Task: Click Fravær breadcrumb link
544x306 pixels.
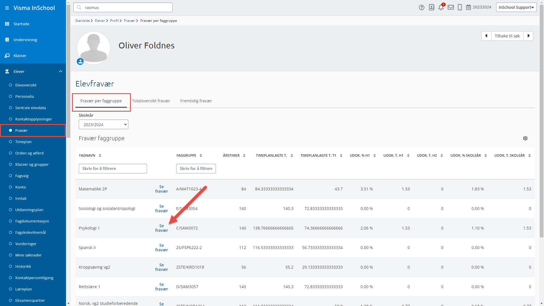Action: click(x=129, y=21)
